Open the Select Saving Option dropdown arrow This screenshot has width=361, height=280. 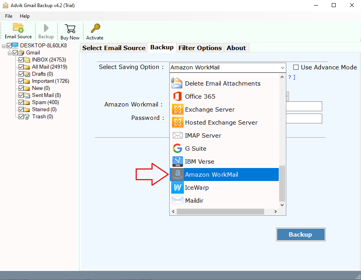(x=282, y=67)
